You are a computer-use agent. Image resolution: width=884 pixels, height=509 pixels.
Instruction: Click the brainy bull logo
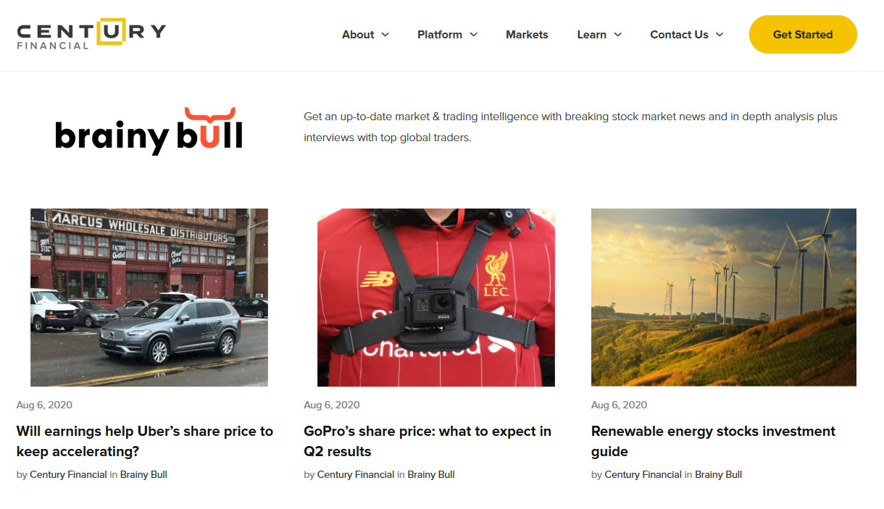(x=149, y=131)
